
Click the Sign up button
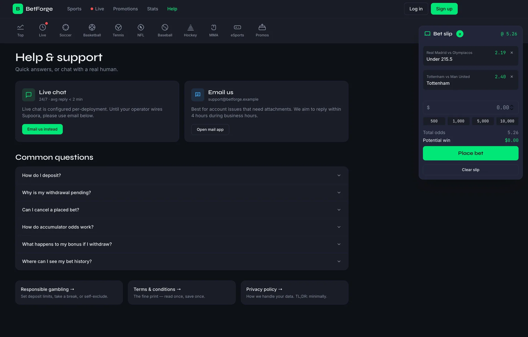[444, 9]
